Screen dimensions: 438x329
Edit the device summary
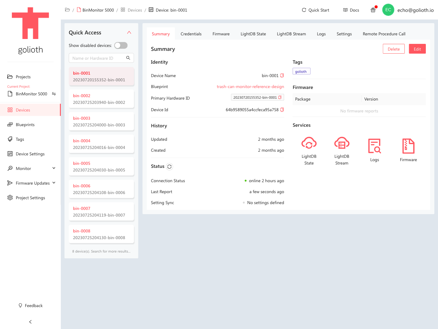coord(417,49)
